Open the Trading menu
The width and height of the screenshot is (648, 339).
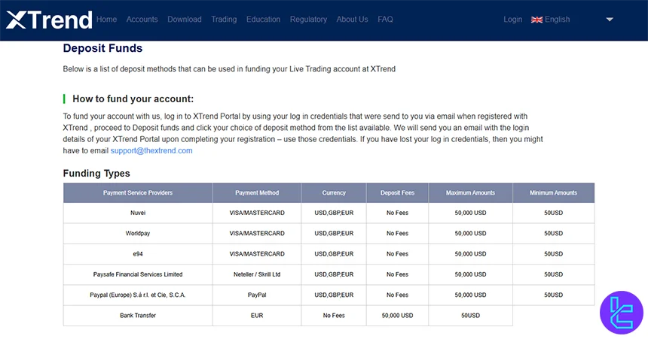click(224, 20)
